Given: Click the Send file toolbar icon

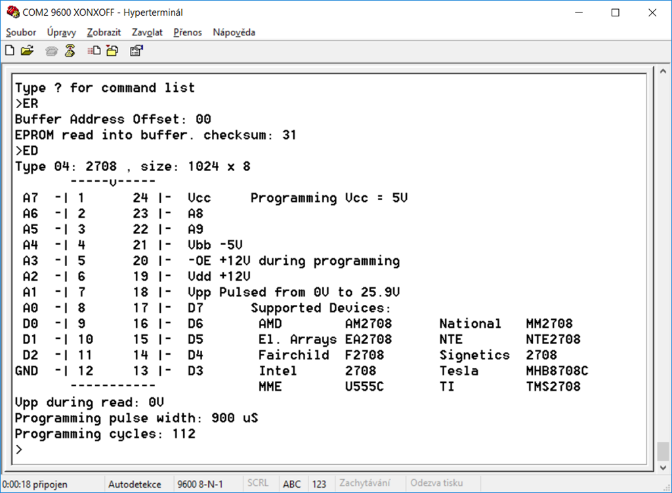Looking at the screenshot, I should [x=94, y=50].
